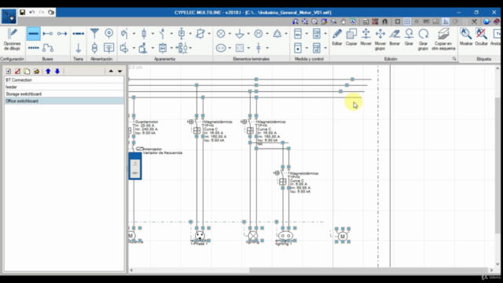
Task: Choose the stepped bus connector tool
Action: click(x=48, y=48)
